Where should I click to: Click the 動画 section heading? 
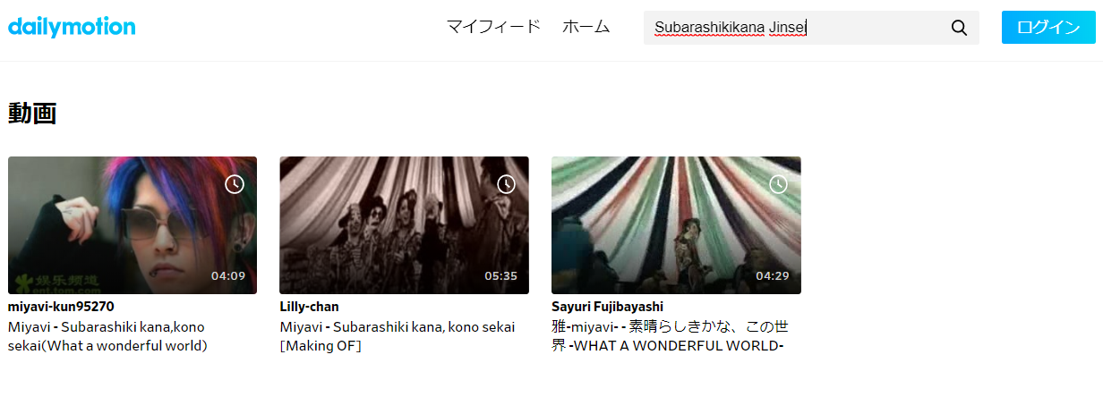click(x=32, y=114)
